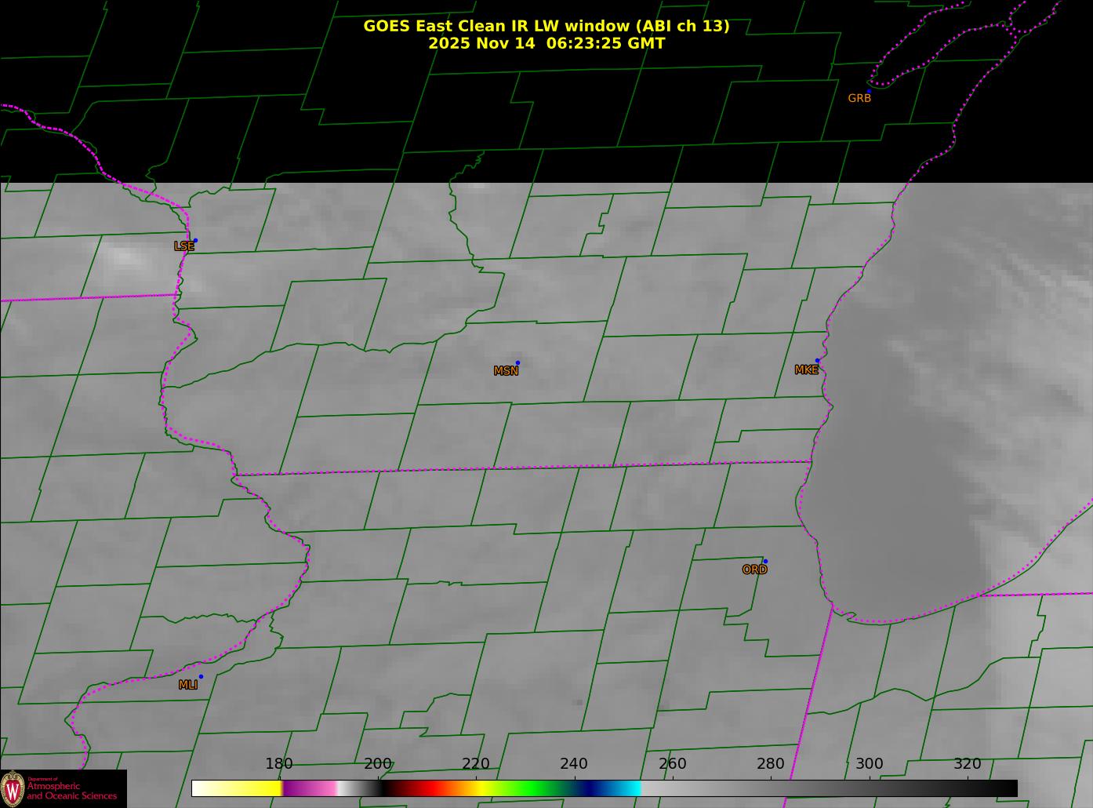The height and width of the screenshot is (808, 1093).
Task: Select the GRB station label
Action: (859, 99)
